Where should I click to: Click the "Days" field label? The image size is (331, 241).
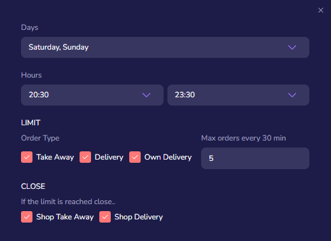[30, 27]
